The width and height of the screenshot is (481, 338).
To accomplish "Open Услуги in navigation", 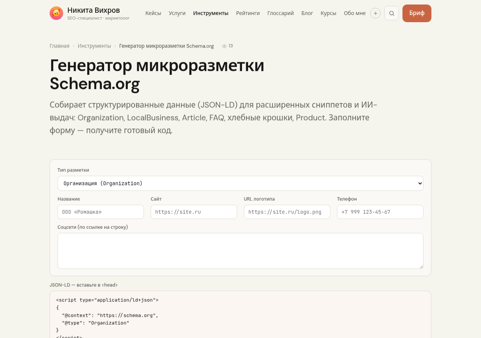I will coord(177,13).
